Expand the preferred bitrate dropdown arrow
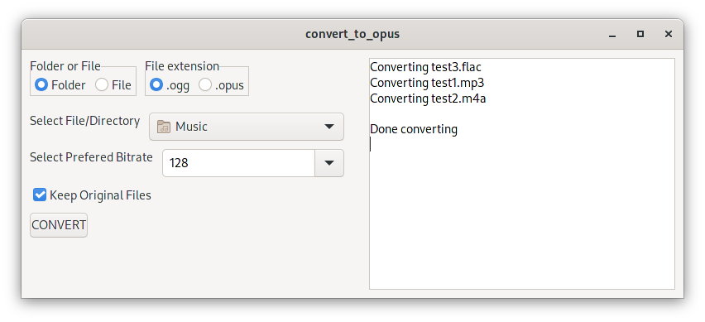 (x=329, y=163)
